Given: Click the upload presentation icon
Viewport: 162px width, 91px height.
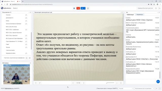Looking at the screenshot, I should (x=36, y=83).
